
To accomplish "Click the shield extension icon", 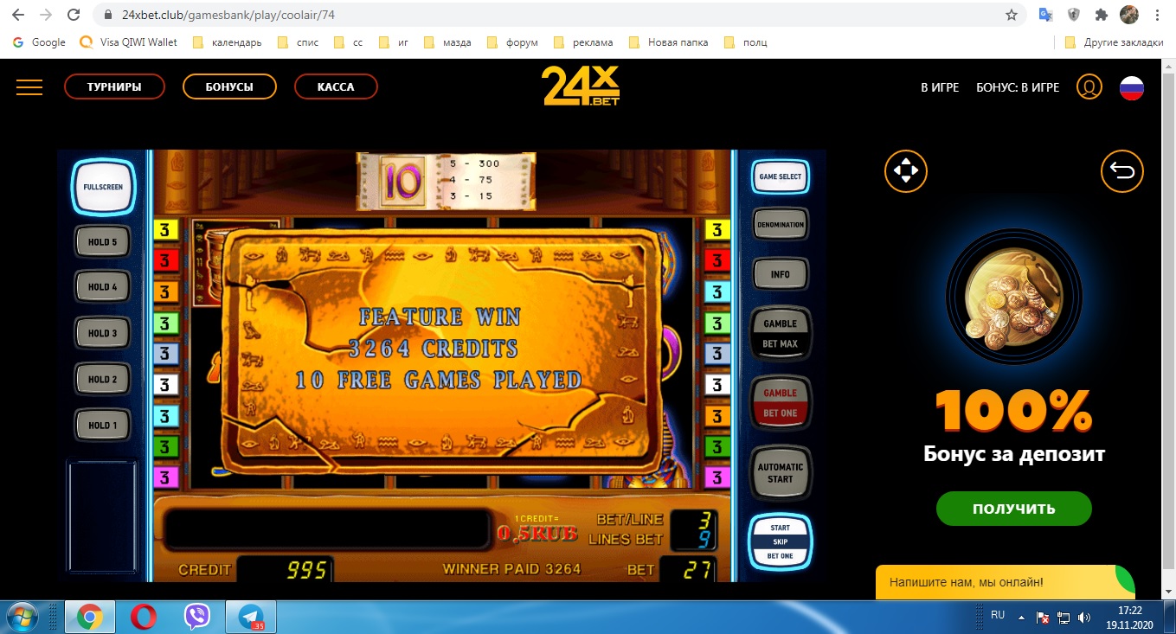I will point(1073,15).
